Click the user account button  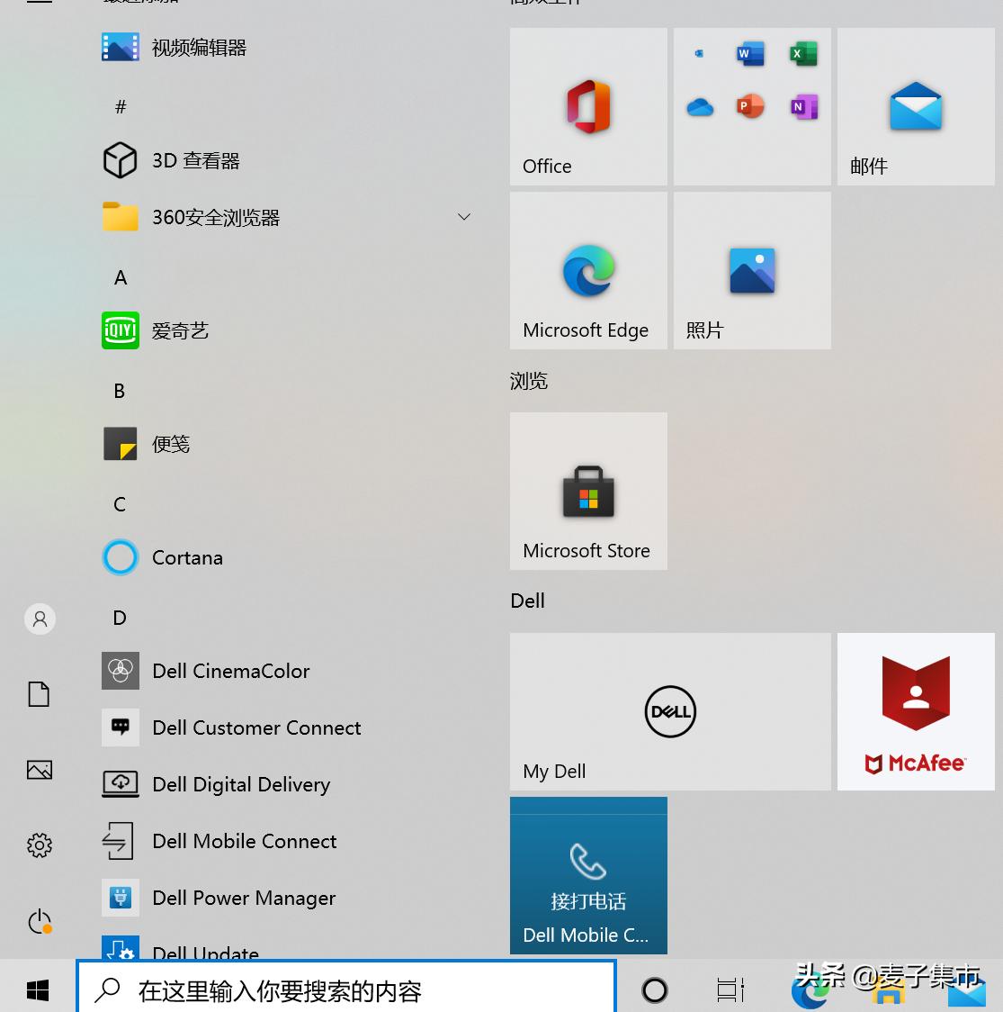pyautogui.click(x=40, y=619)
